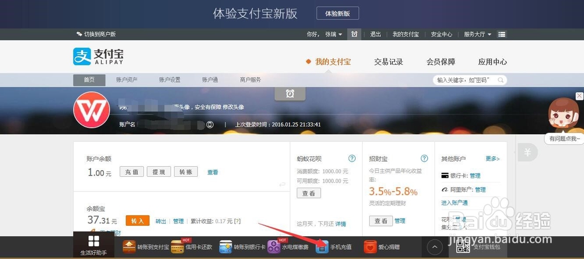Select 首页 sub-navigation tab
The height and width of the screenshot is (259, 584).
click(x=89, y=80)
